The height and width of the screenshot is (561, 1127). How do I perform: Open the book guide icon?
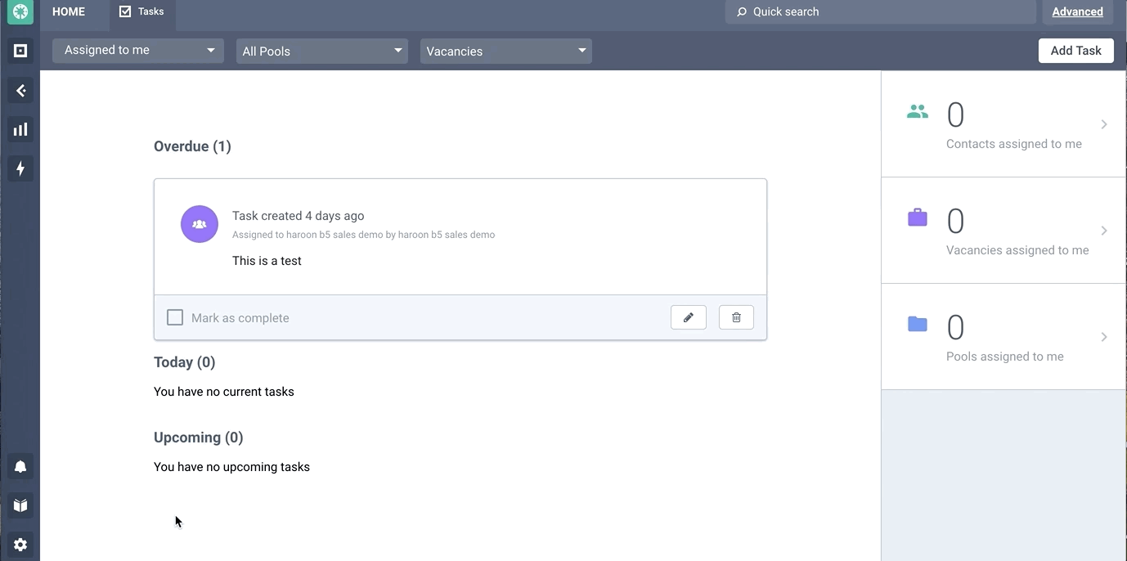tap(20, 505)
